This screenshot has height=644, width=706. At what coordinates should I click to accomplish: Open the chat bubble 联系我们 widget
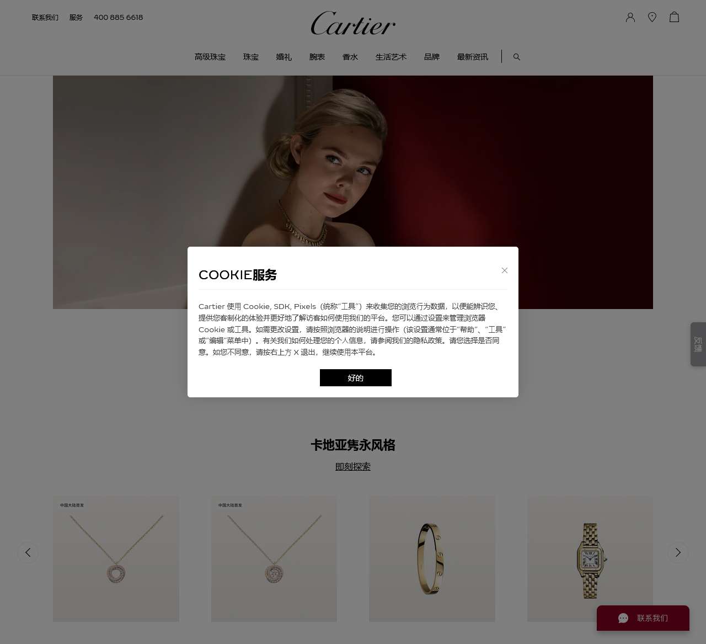(x=643, y=618)
